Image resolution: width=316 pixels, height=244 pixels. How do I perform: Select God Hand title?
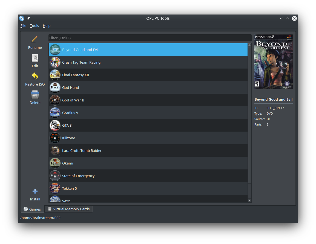pos(71,87)
